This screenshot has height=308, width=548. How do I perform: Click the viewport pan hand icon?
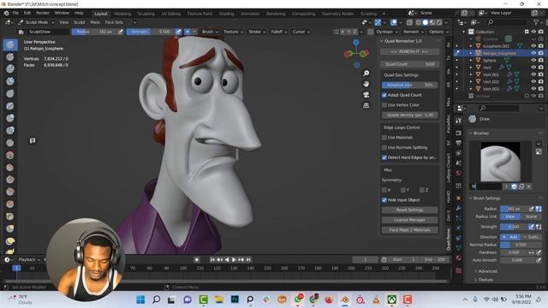coord(366,84)
